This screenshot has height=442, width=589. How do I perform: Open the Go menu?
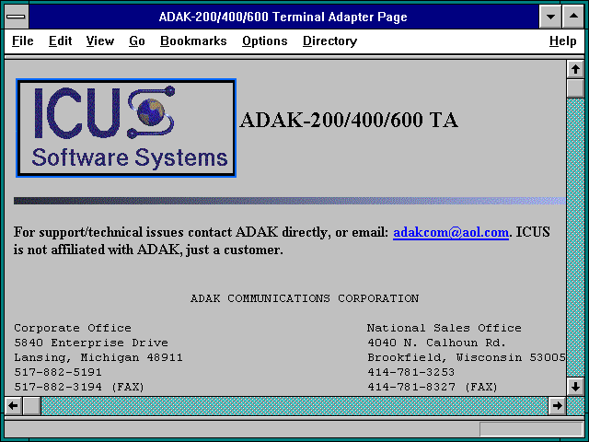(137, 41)
